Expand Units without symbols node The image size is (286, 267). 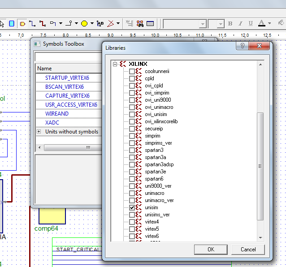[39, 132]
